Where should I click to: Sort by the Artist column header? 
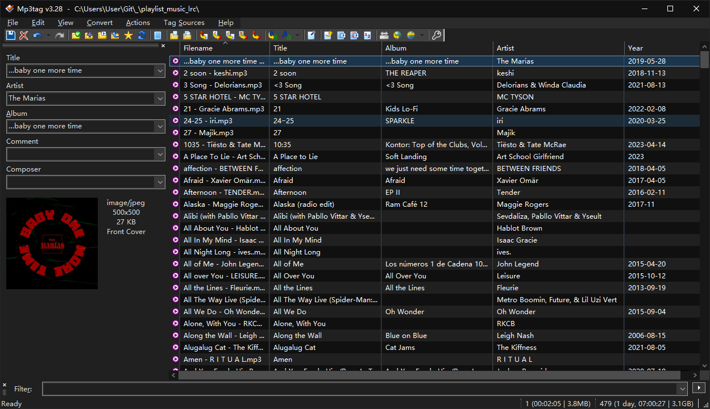pos(558,48)
